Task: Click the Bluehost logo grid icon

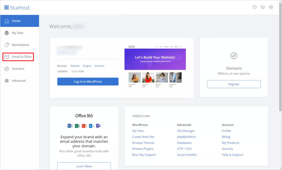Action: tap(6, 7)
